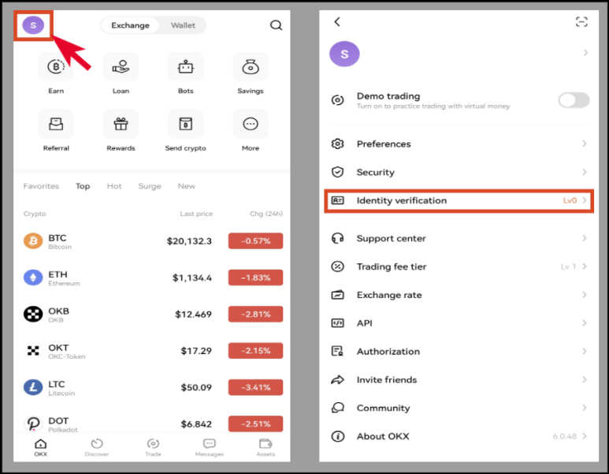The image size is (609, 474).
Task: Open Identity verification chevron next to Lv0
Action: pyautogui.click(x=584, y=200)
